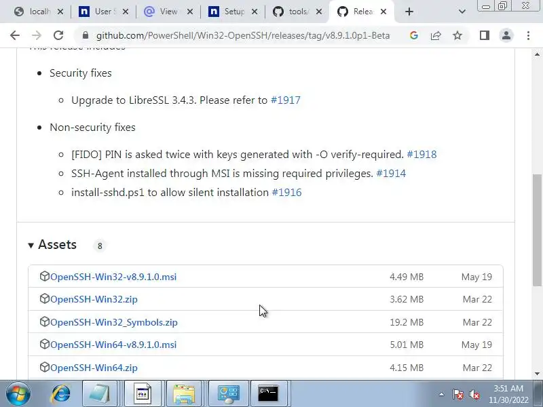Screen dimensions: 543x407
Task: Close the Setup tab
Action: point(254,12)
